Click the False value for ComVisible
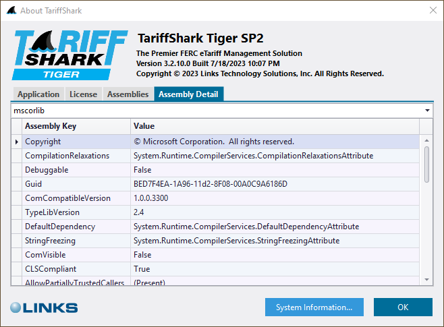Viewport: 444px width, 327px height. (x=275, y=255)
